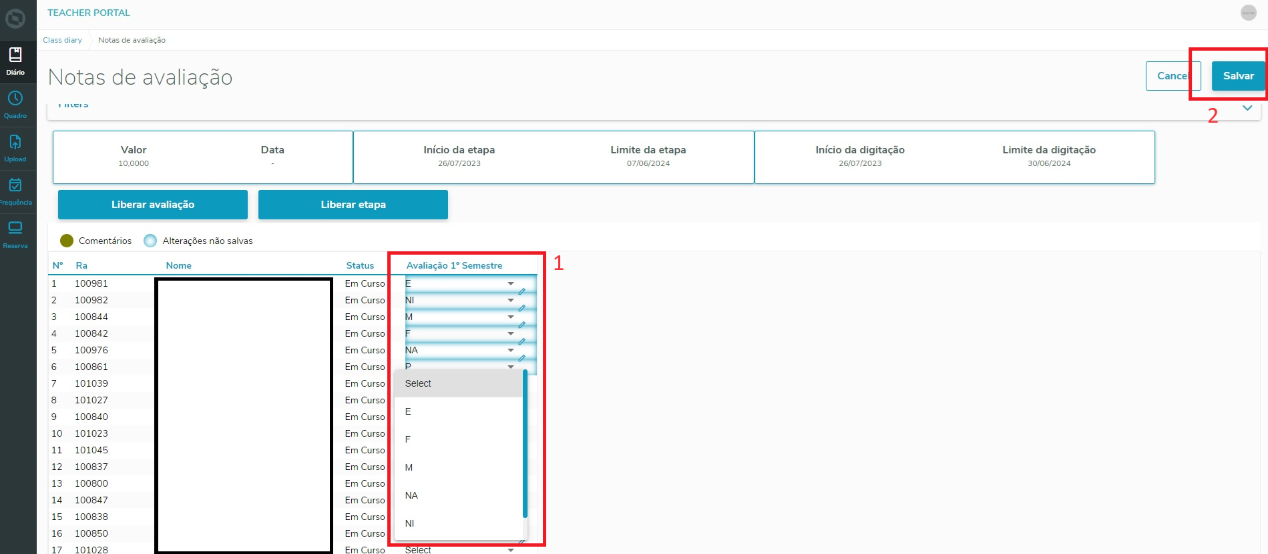Click the Cancel button
1268x554 pixels.
click(x=1173, y=76)
